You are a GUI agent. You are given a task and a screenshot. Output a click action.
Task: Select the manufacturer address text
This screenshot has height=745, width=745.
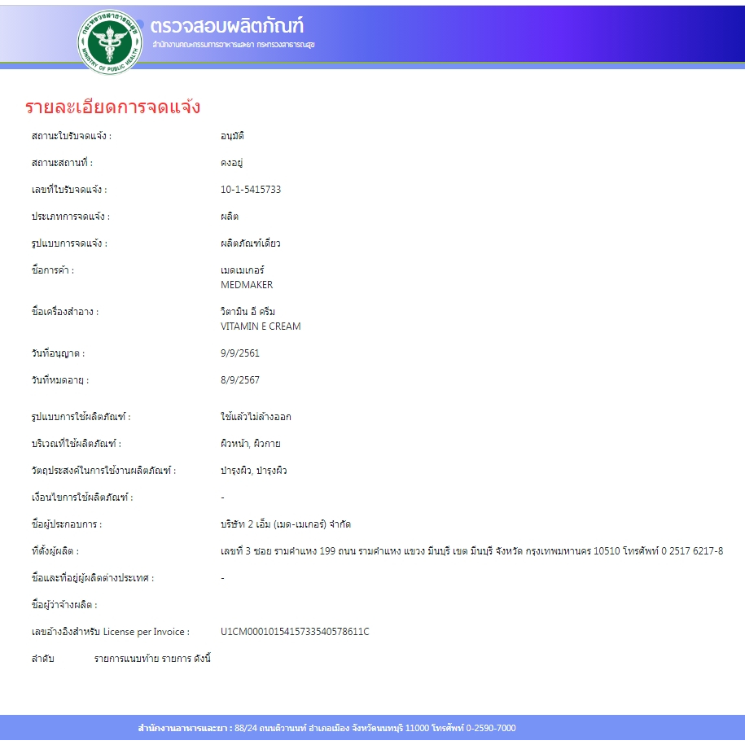click(471, 551)
